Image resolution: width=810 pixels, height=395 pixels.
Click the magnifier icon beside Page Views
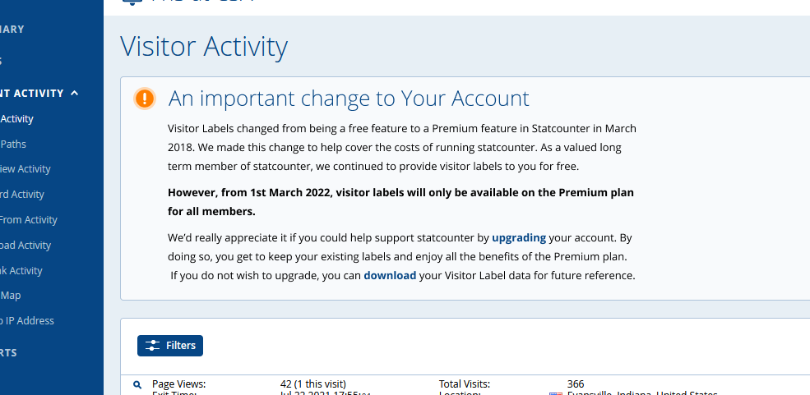pyautogui.click(x=137, y=384)
